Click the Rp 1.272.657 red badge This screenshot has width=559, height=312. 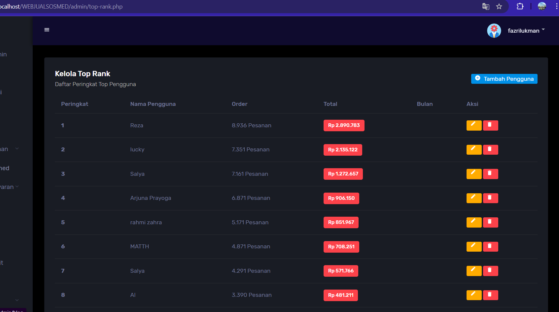coord(343,174)
